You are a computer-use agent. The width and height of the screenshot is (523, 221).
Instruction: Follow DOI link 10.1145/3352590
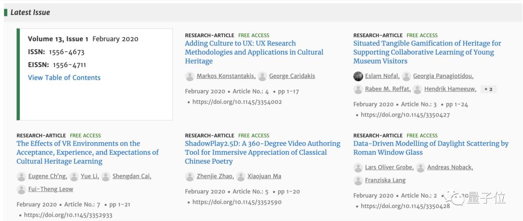pos(237,202)
